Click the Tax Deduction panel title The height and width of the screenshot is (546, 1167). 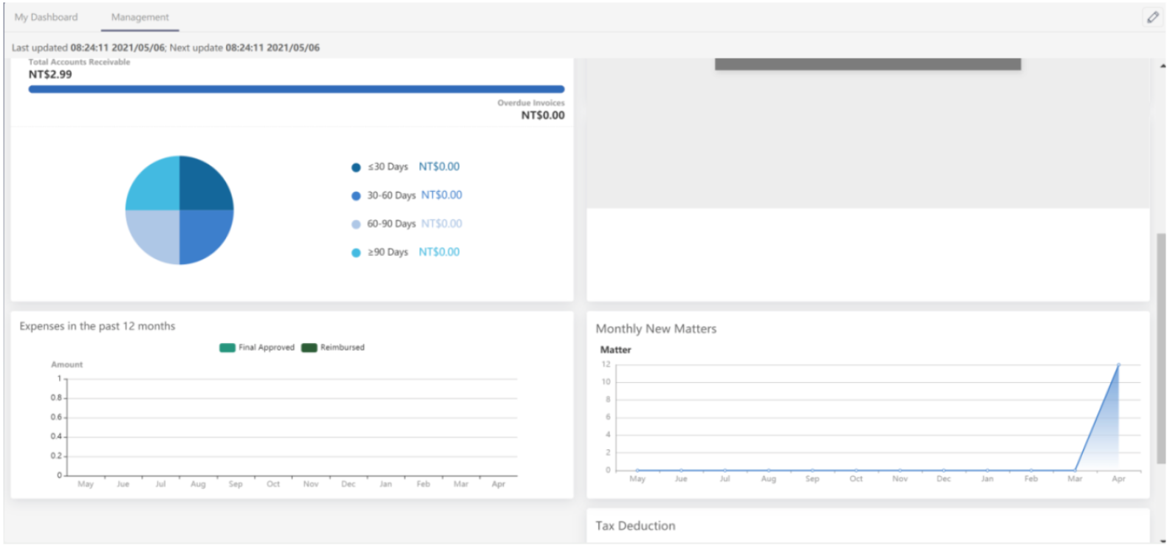coord(635,526)
